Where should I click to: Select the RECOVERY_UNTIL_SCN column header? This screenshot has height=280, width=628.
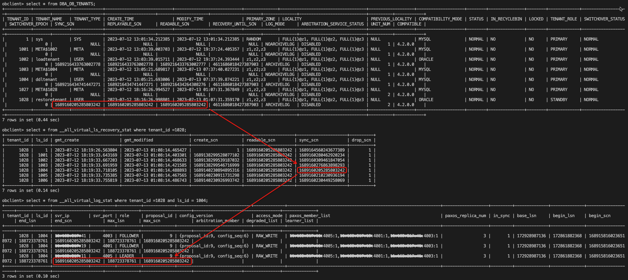234,24
